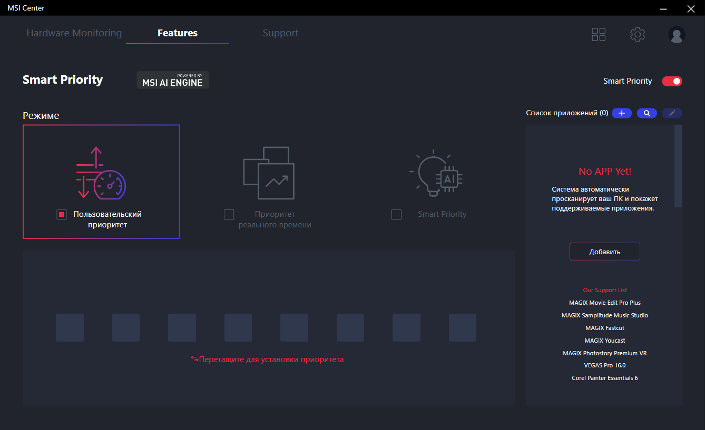
Task: Click the application list scrollbar
Action: [679, 166]
